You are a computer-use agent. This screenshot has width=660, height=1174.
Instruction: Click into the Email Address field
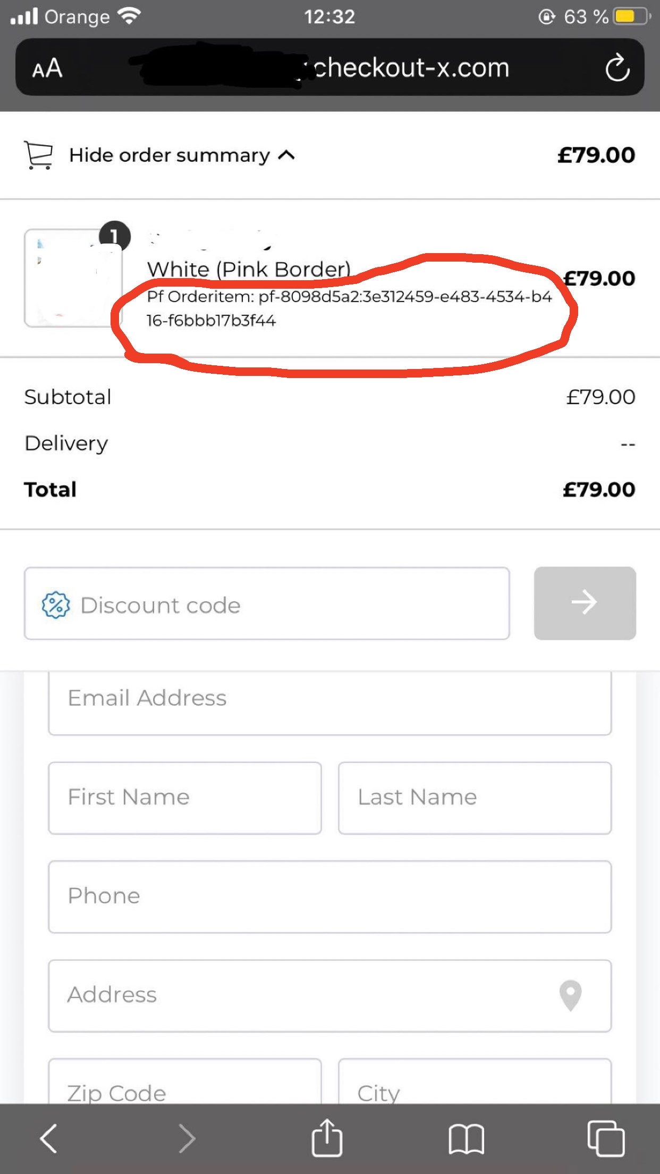329,699
